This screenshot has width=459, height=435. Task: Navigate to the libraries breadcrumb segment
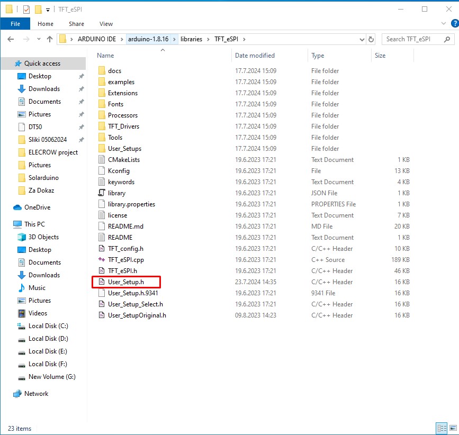pyautogui.click(x=191, y=39)
